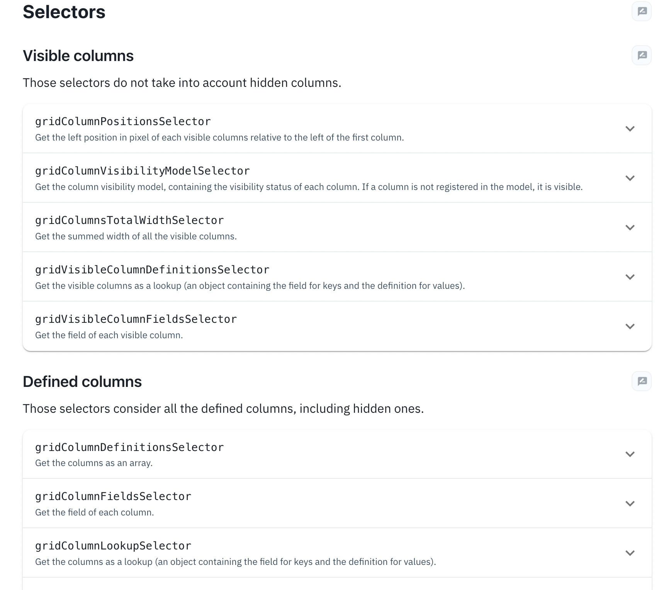Click the Selectors page heading
The height and width of the screenshot is (590, 666).
click(64, 12)
